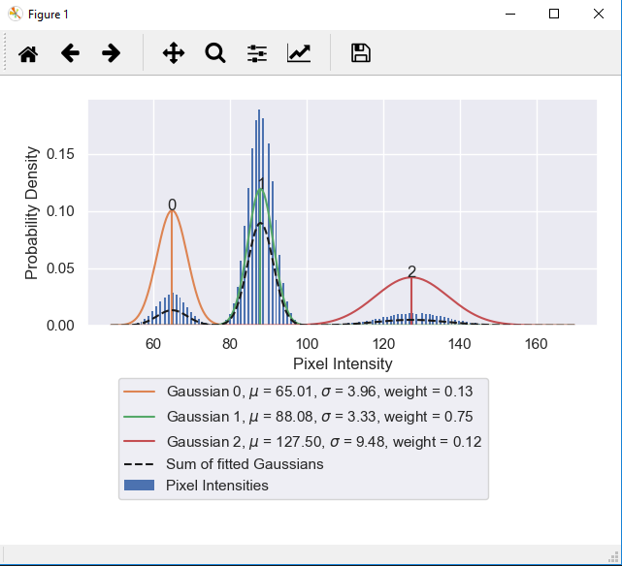Click the 'Figure 1' window title text

click(x=49, y=15)
